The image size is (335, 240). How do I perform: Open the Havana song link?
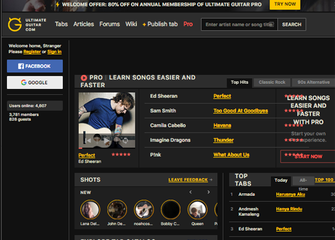(222, 125)
